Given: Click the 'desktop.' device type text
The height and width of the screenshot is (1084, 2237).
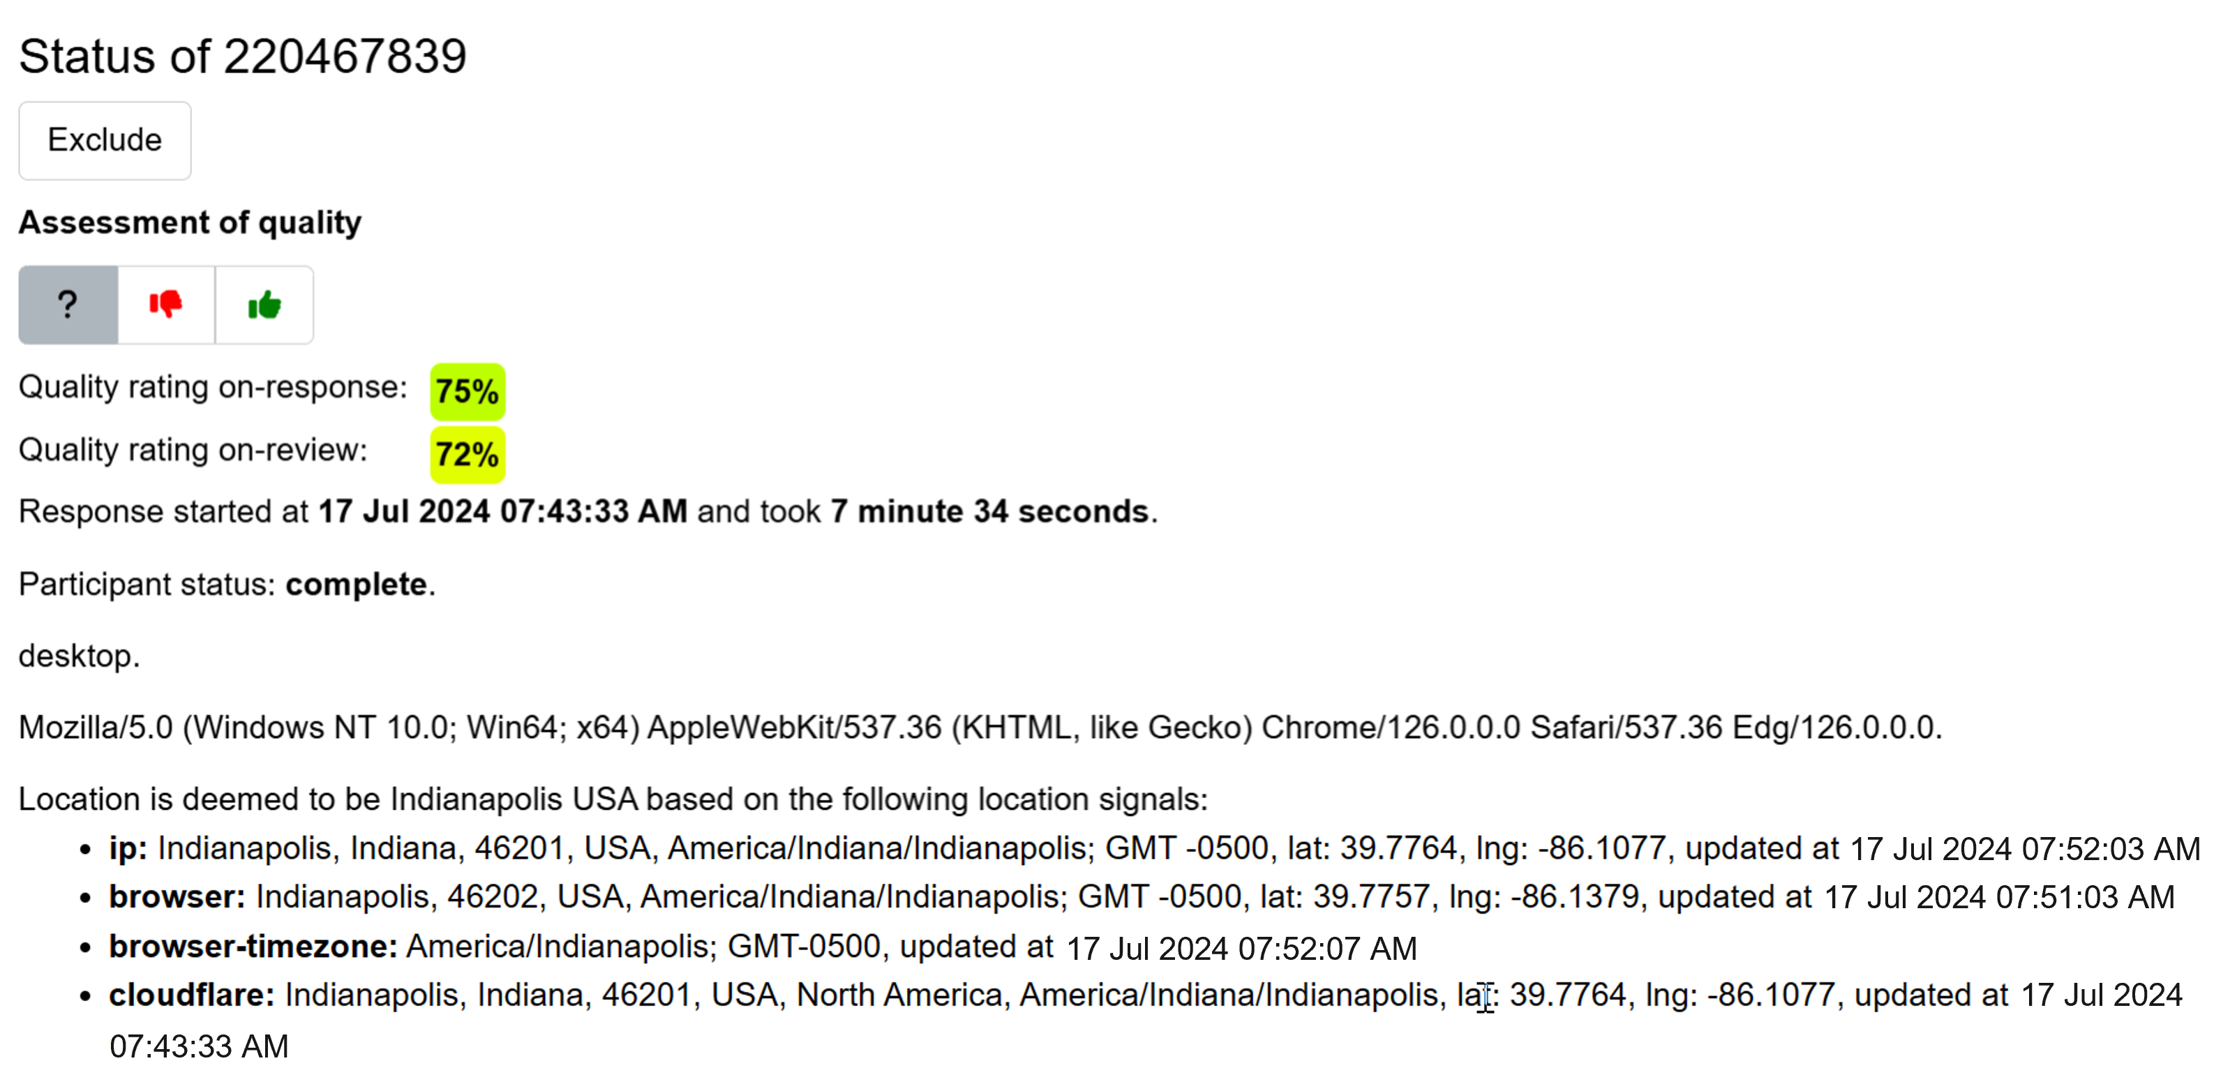Looking at the screenshot, I should (79, 656).
